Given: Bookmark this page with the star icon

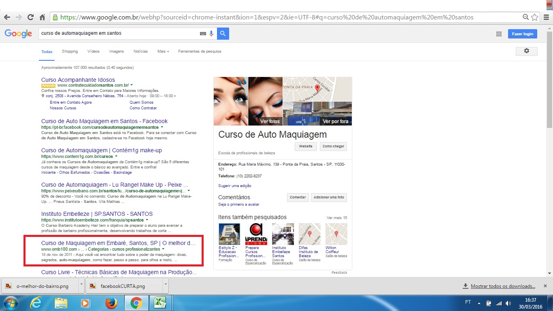Looking at the screenshot, I should click(x=534, y=17).
